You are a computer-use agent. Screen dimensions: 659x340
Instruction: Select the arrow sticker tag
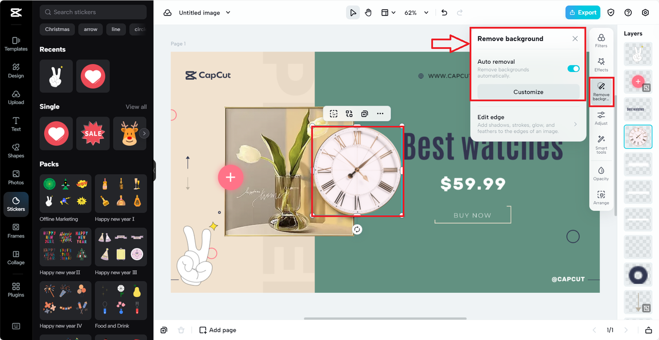pyautogui.click(x=91, y=29)
